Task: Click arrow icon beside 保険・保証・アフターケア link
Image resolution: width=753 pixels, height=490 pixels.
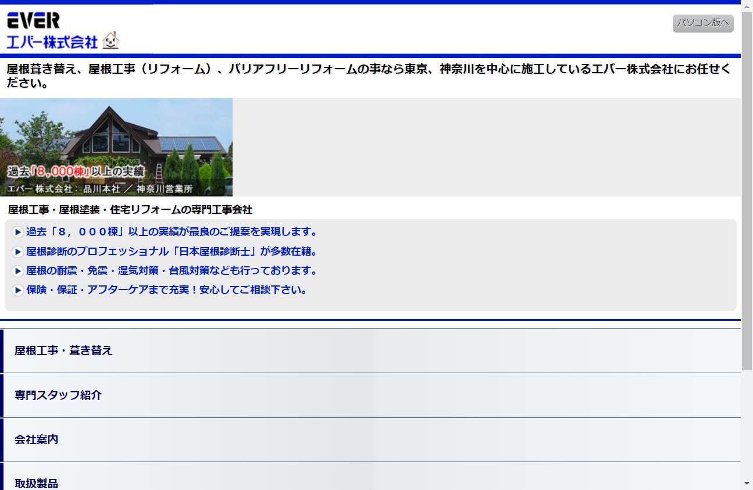Action: [18, 290]
